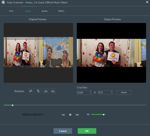Image resolution: width=150 pixels, height=136 pixels.
Task: Stop video playback
Action: (70, 115)
